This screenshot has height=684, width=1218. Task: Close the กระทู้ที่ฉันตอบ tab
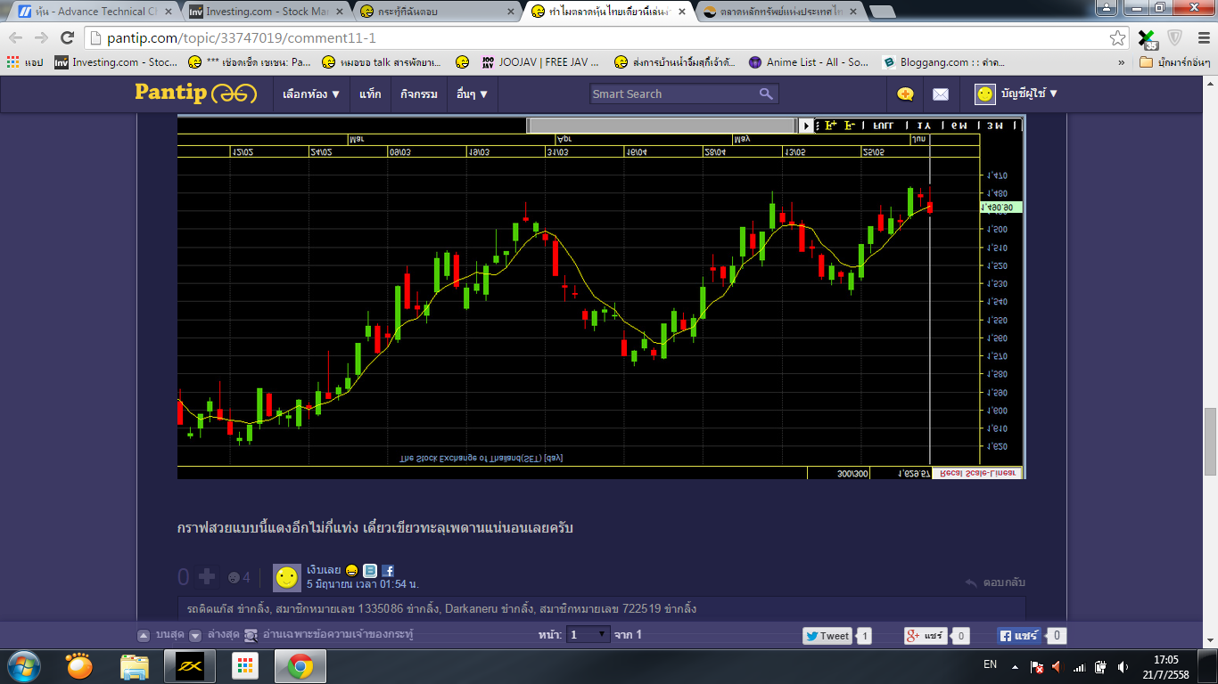[510, 12]
